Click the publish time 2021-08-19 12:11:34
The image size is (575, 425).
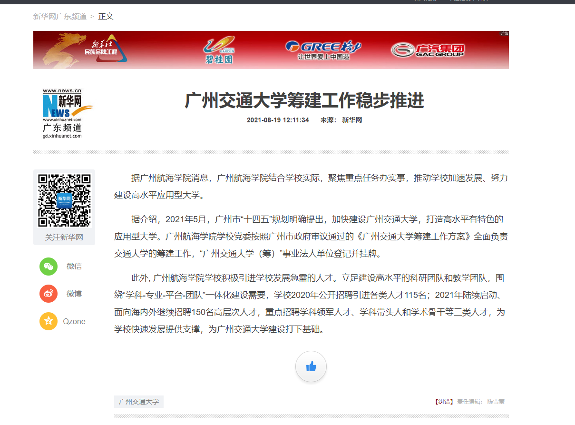pos(278,120)
